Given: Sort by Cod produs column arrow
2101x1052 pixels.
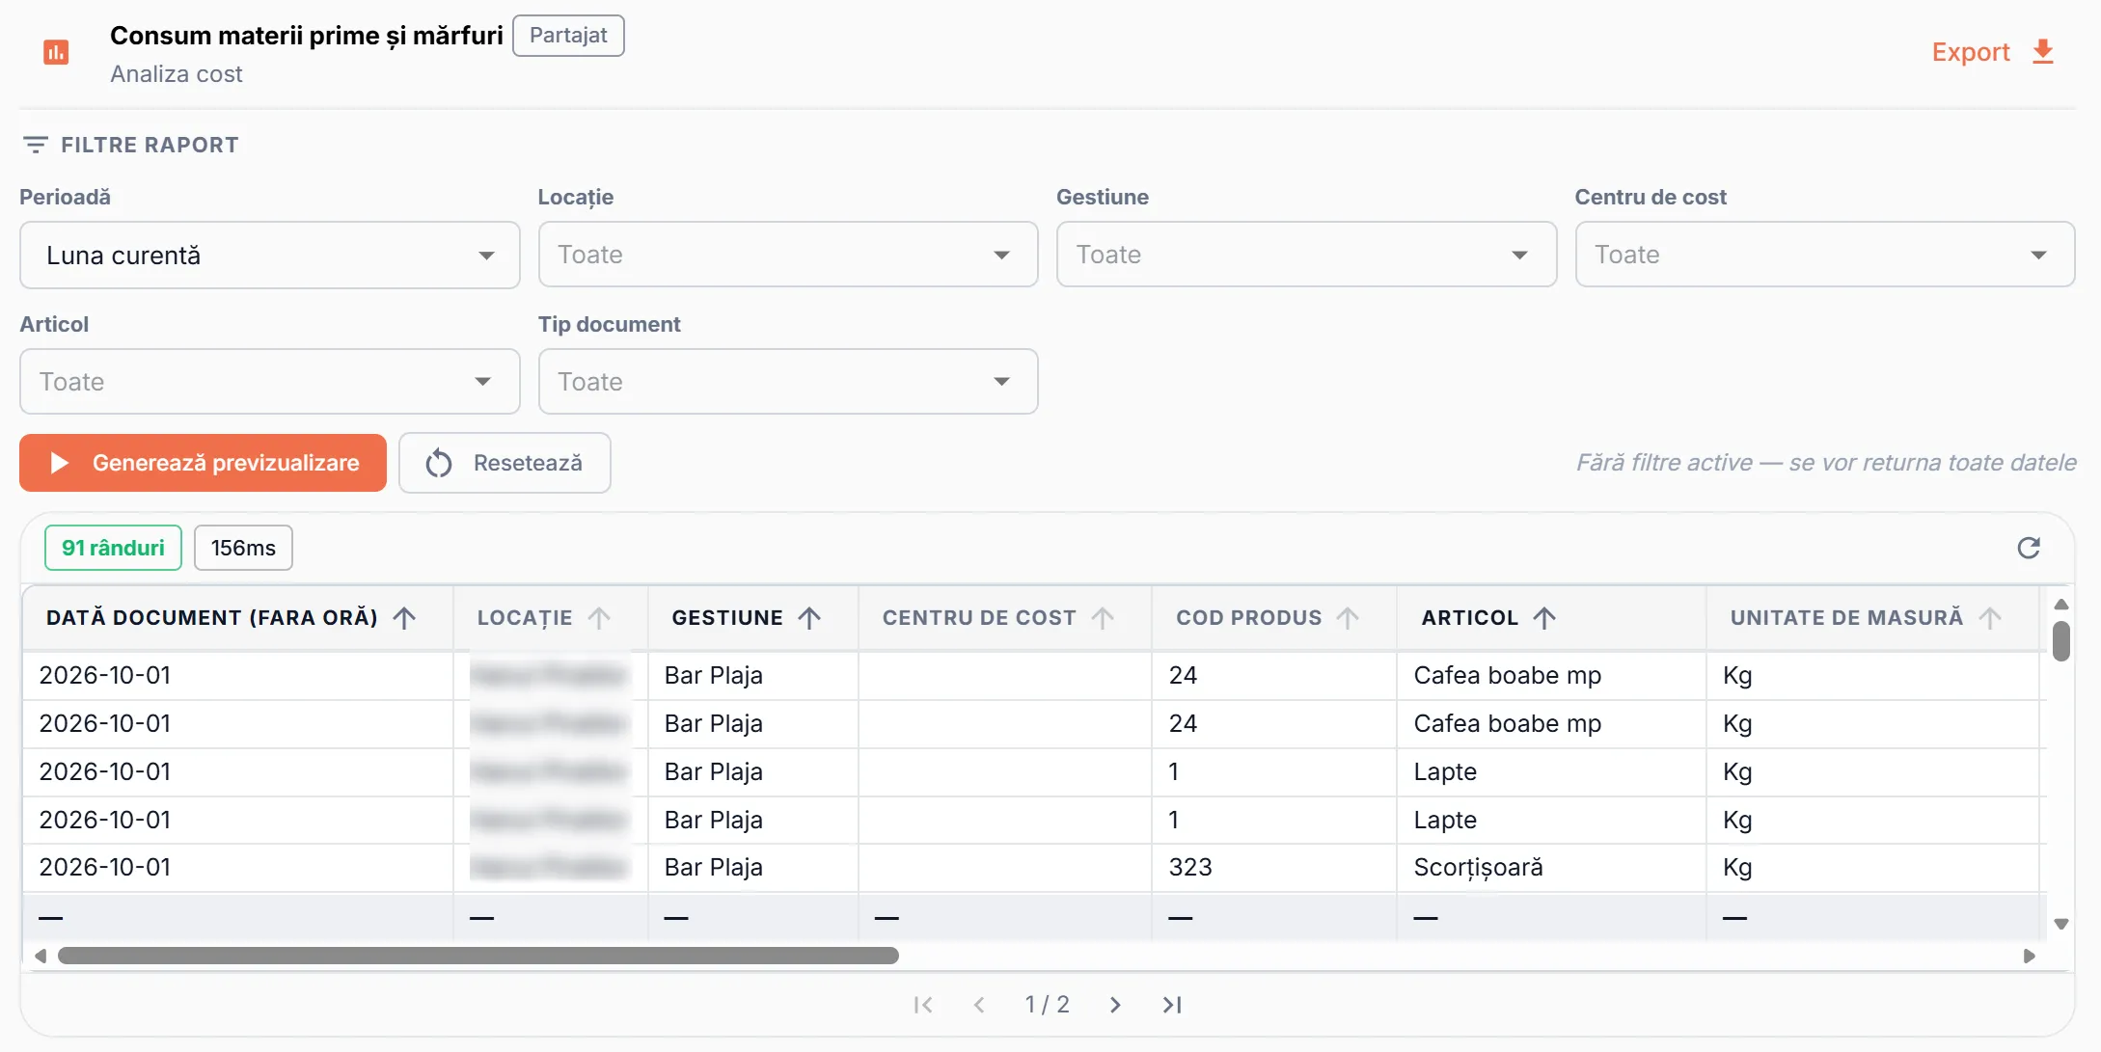Looking at the screenshot, I should (1348, 618).
